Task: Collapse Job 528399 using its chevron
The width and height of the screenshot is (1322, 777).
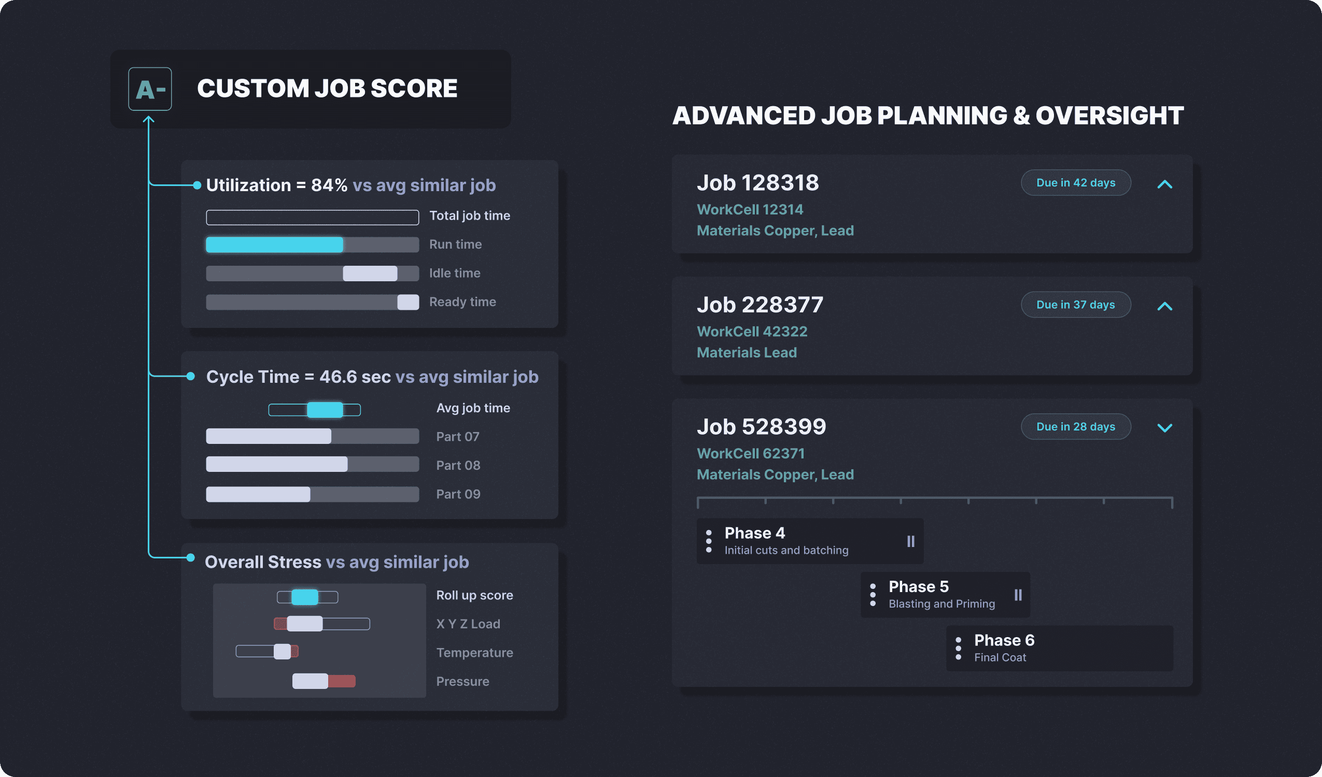Action: [x=1164, y=428]
